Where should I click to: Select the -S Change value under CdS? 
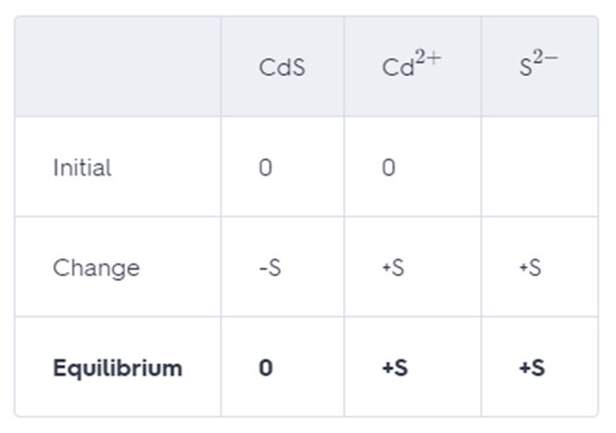click(269, 268)
